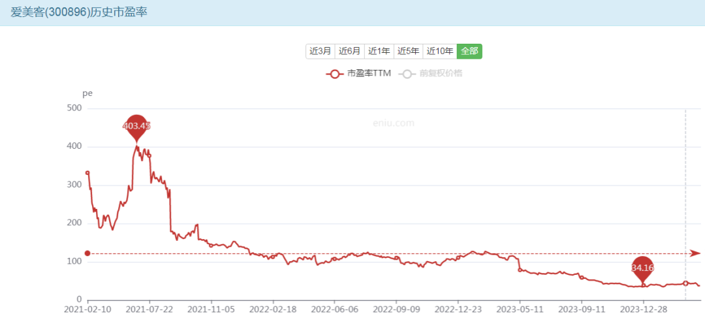Click the average line's right arrowhead

(x=695, y=253)
